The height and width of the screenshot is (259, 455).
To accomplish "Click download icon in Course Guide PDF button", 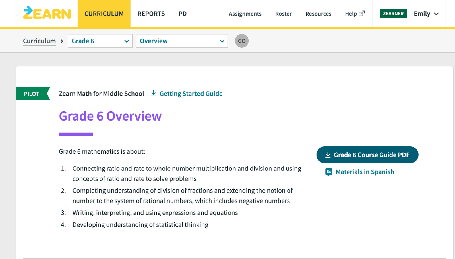I will click(328, 155).
